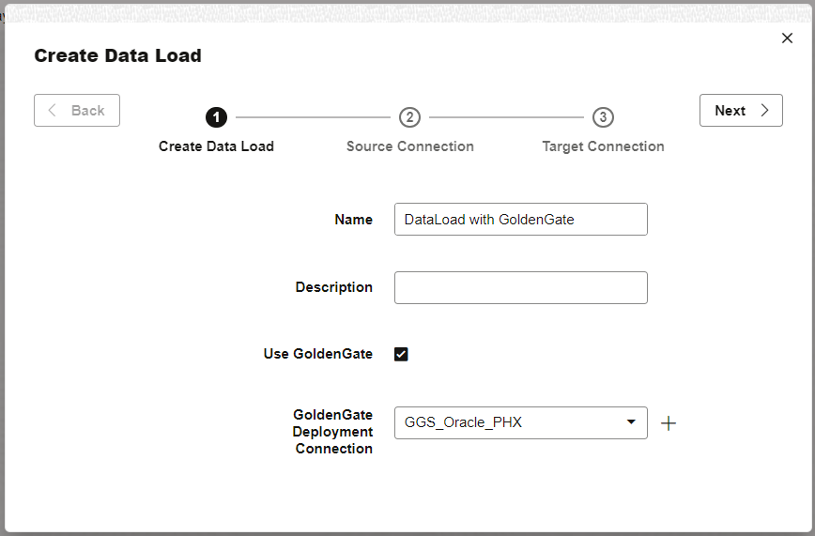Select step 3 circle in wizard
The height and width of the screenshot is (536, 815).
[603, 117]
